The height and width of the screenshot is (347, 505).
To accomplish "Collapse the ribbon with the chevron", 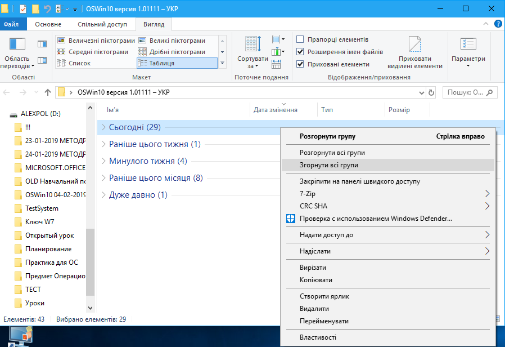I will [x=486, y=24].
